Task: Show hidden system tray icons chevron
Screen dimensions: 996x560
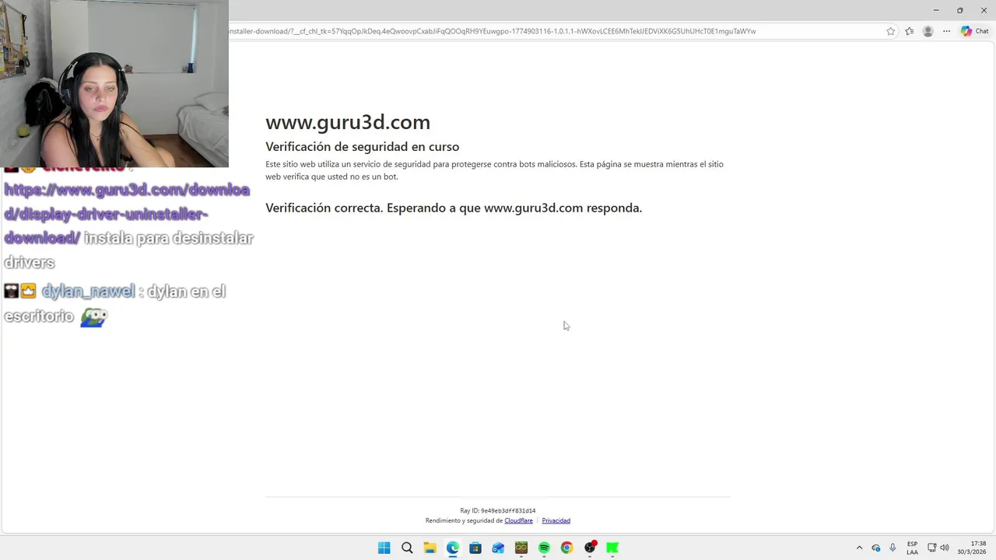Action: coord(859,548)
